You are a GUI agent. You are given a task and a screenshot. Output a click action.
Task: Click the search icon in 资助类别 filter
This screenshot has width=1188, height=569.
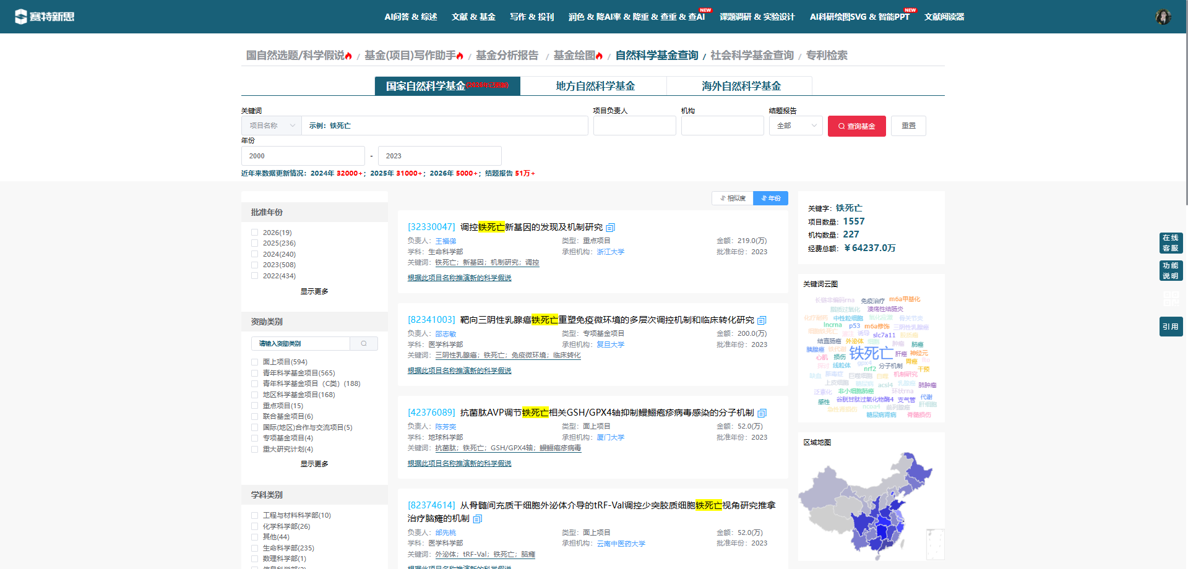(364, 344)
